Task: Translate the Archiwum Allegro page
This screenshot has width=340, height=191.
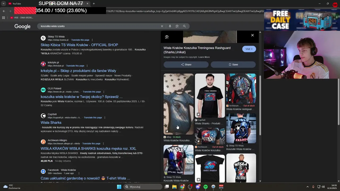Action: click(x=91, y=144)
